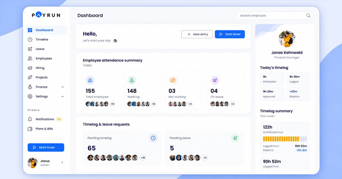Click the 04 On leave count
This screenshot has height=179, width=342.
(x=214, y=91)
